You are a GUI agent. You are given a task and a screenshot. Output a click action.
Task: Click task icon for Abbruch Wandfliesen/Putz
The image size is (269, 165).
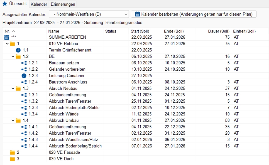tap(24, 140)
